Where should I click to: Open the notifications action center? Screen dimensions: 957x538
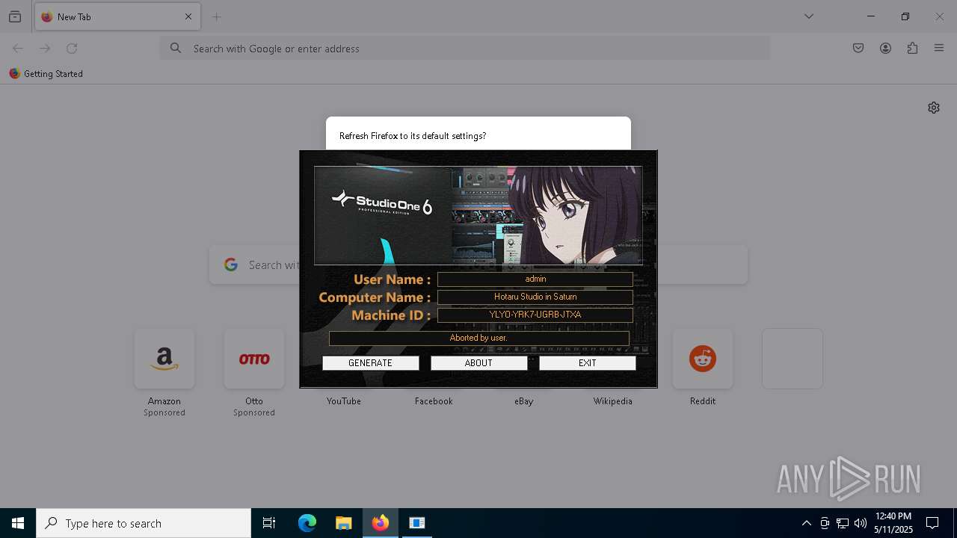point(932,523)
